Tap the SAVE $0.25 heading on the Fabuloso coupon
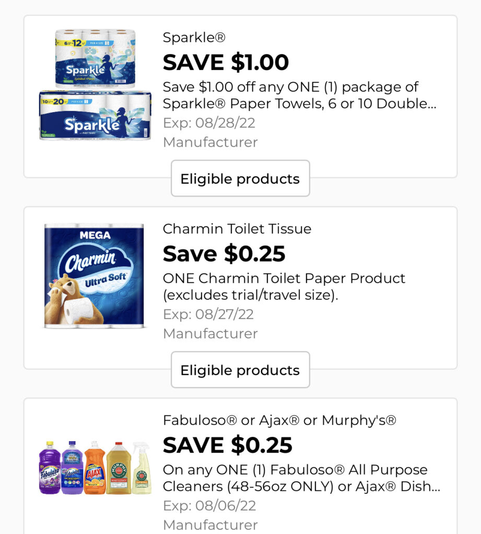Viewport: 481px width, 534px height. click(227, 445)
